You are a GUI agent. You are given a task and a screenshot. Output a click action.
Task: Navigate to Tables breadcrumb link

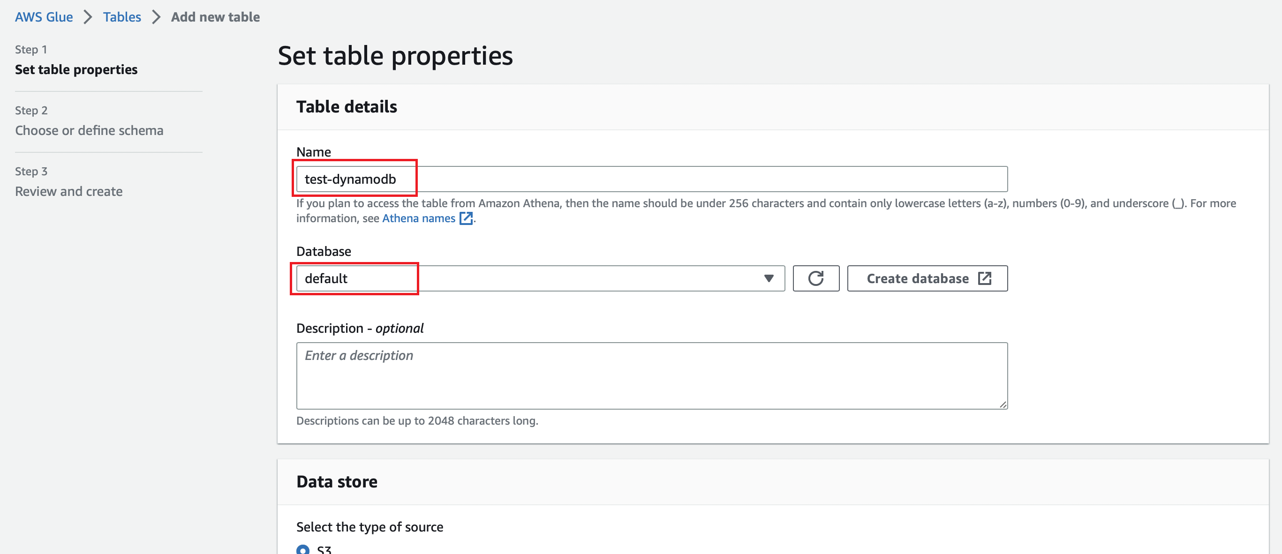point(122,17)
